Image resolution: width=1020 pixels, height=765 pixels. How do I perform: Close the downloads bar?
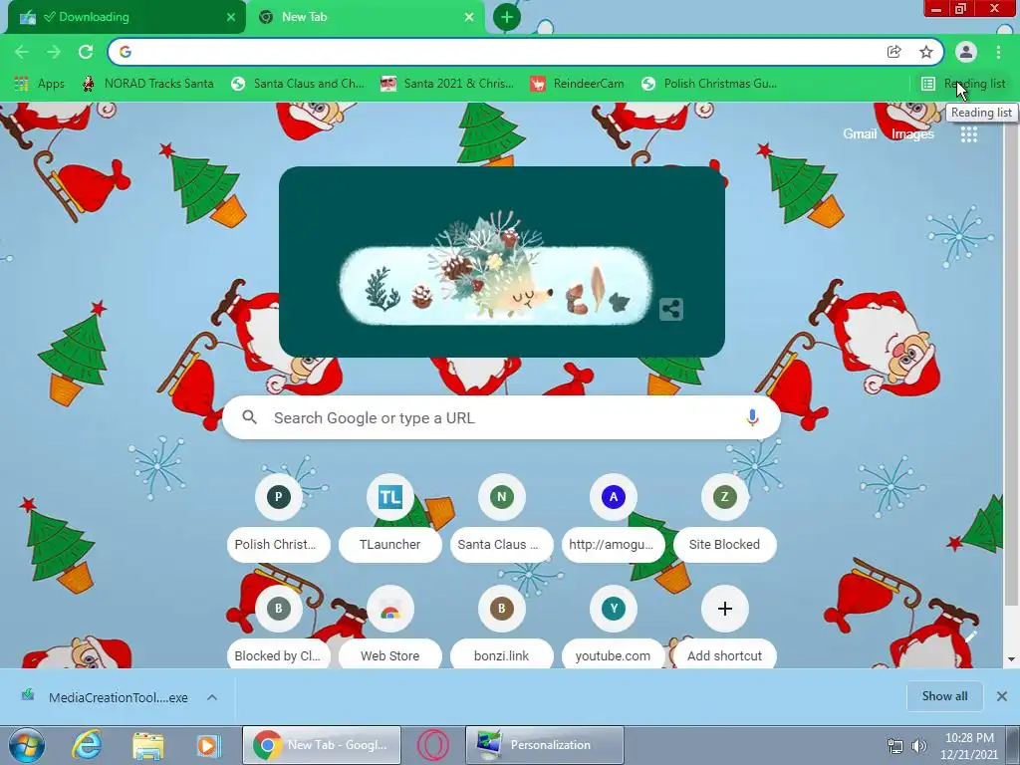(x=1002, y=696)
